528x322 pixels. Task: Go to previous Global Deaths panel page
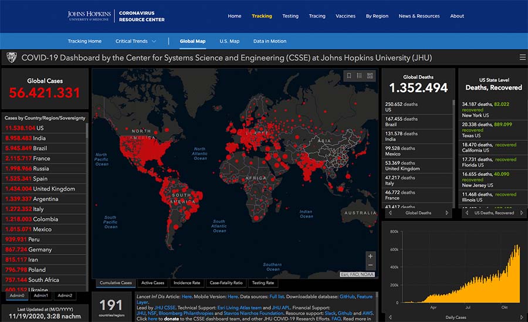point(390,213)
